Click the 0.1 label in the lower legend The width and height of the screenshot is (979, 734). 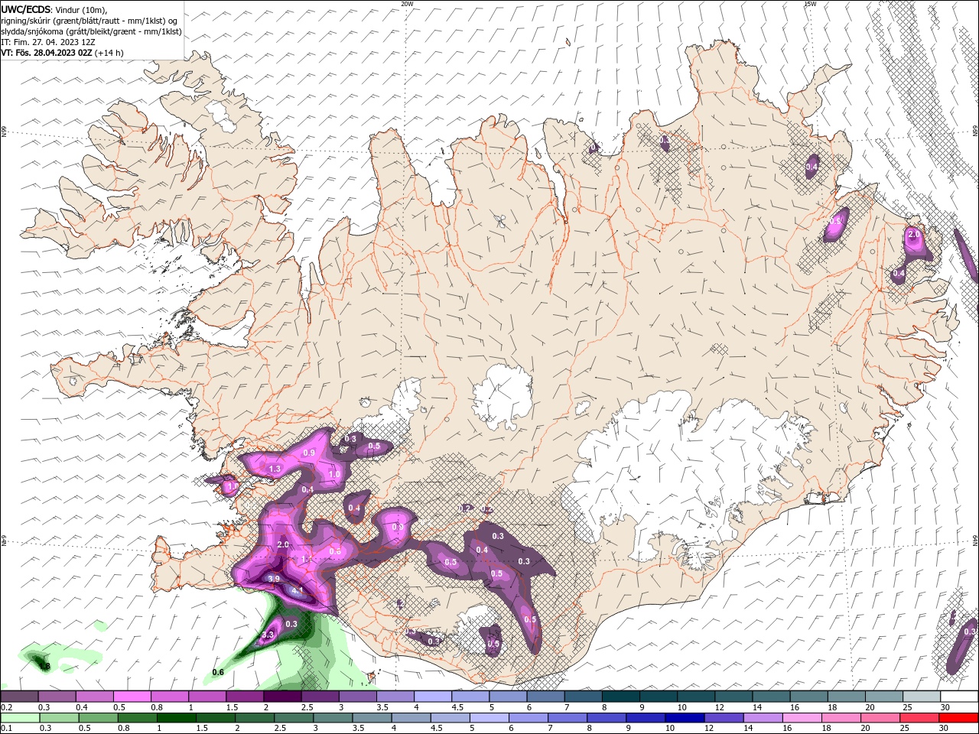tap(6, 729)
